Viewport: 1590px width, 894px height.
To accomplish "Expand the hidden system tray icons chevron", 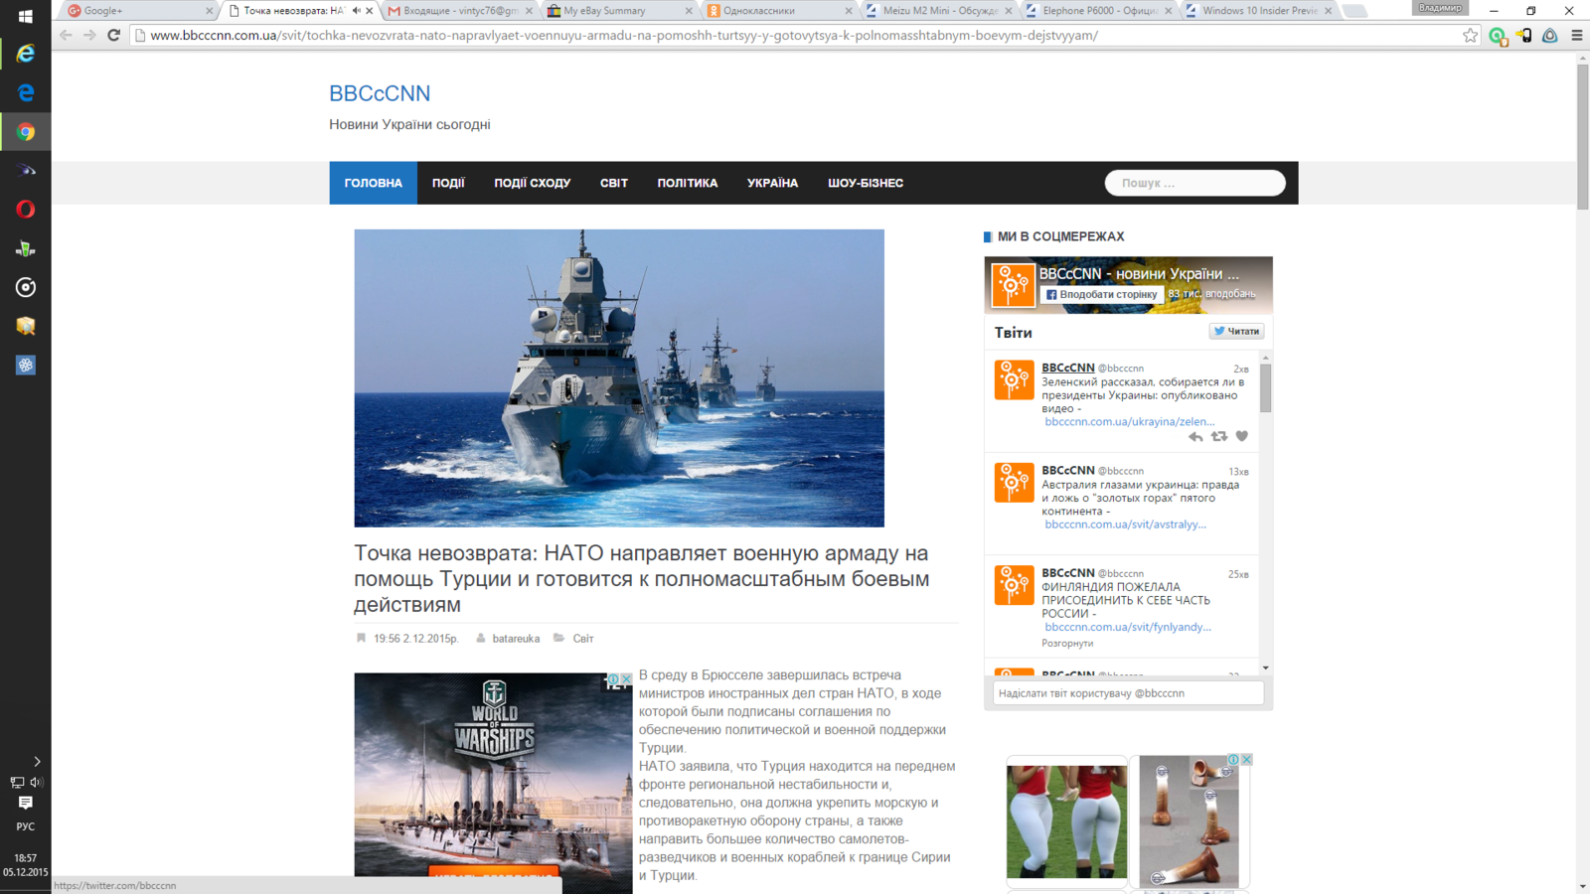I will coord(37,762).
